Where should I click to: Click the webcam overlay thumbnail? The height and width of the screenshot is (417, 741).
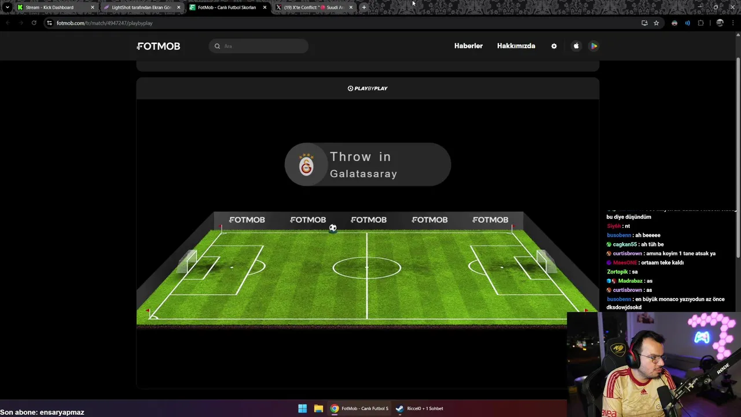(x=654, y=365)
